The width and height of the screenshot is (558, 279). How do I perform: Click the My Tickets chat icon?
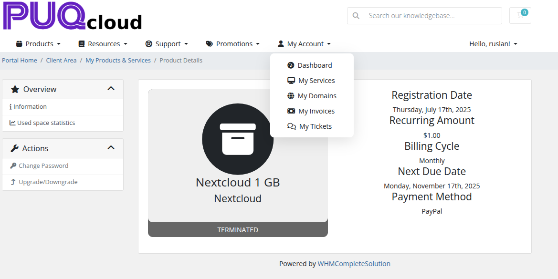click(x=291, y=126)
